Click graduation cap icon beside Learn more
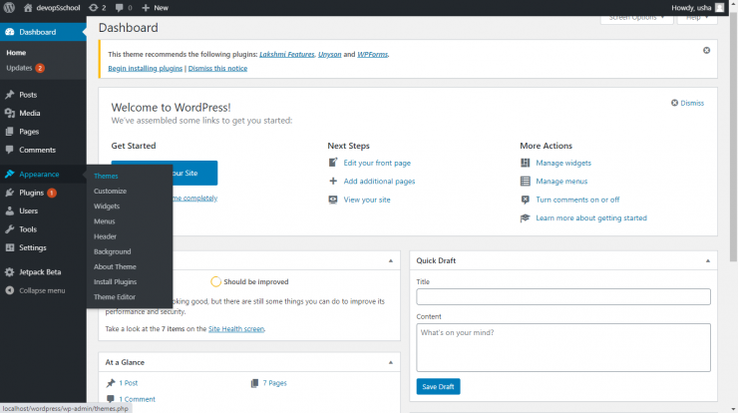This screenshot has height=413, width=738. pos(525,218)
